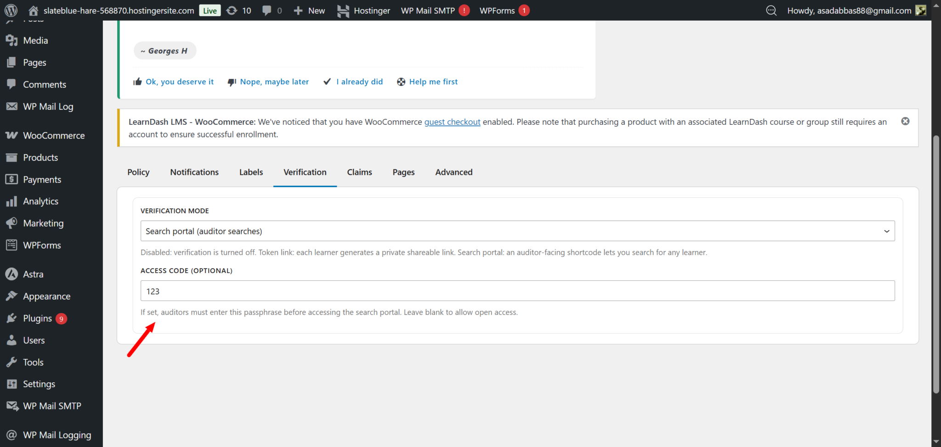Switch to the Advanced tab
The image size is (941, 447).
(453, 172)
